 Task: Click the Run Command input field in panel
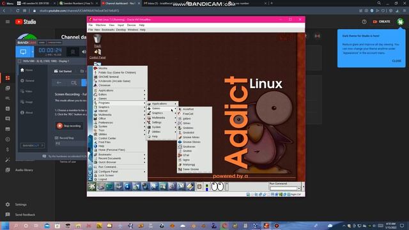pyautogui.click(x=283, y=188)
